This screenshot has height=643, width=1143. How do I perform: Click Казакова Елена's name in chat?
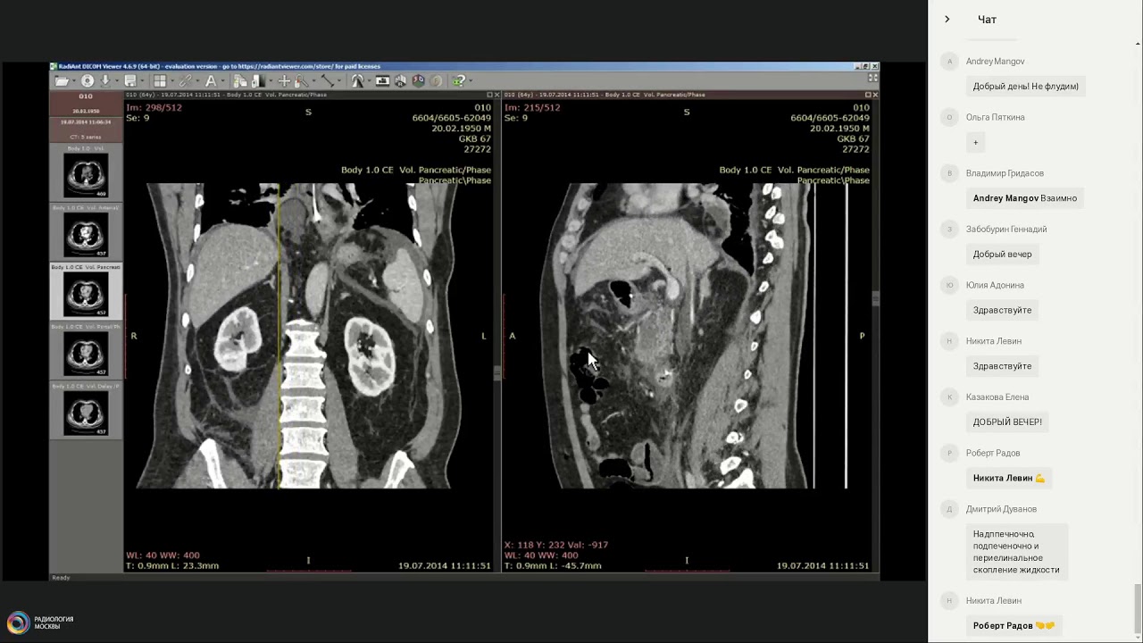coord(997,397)
